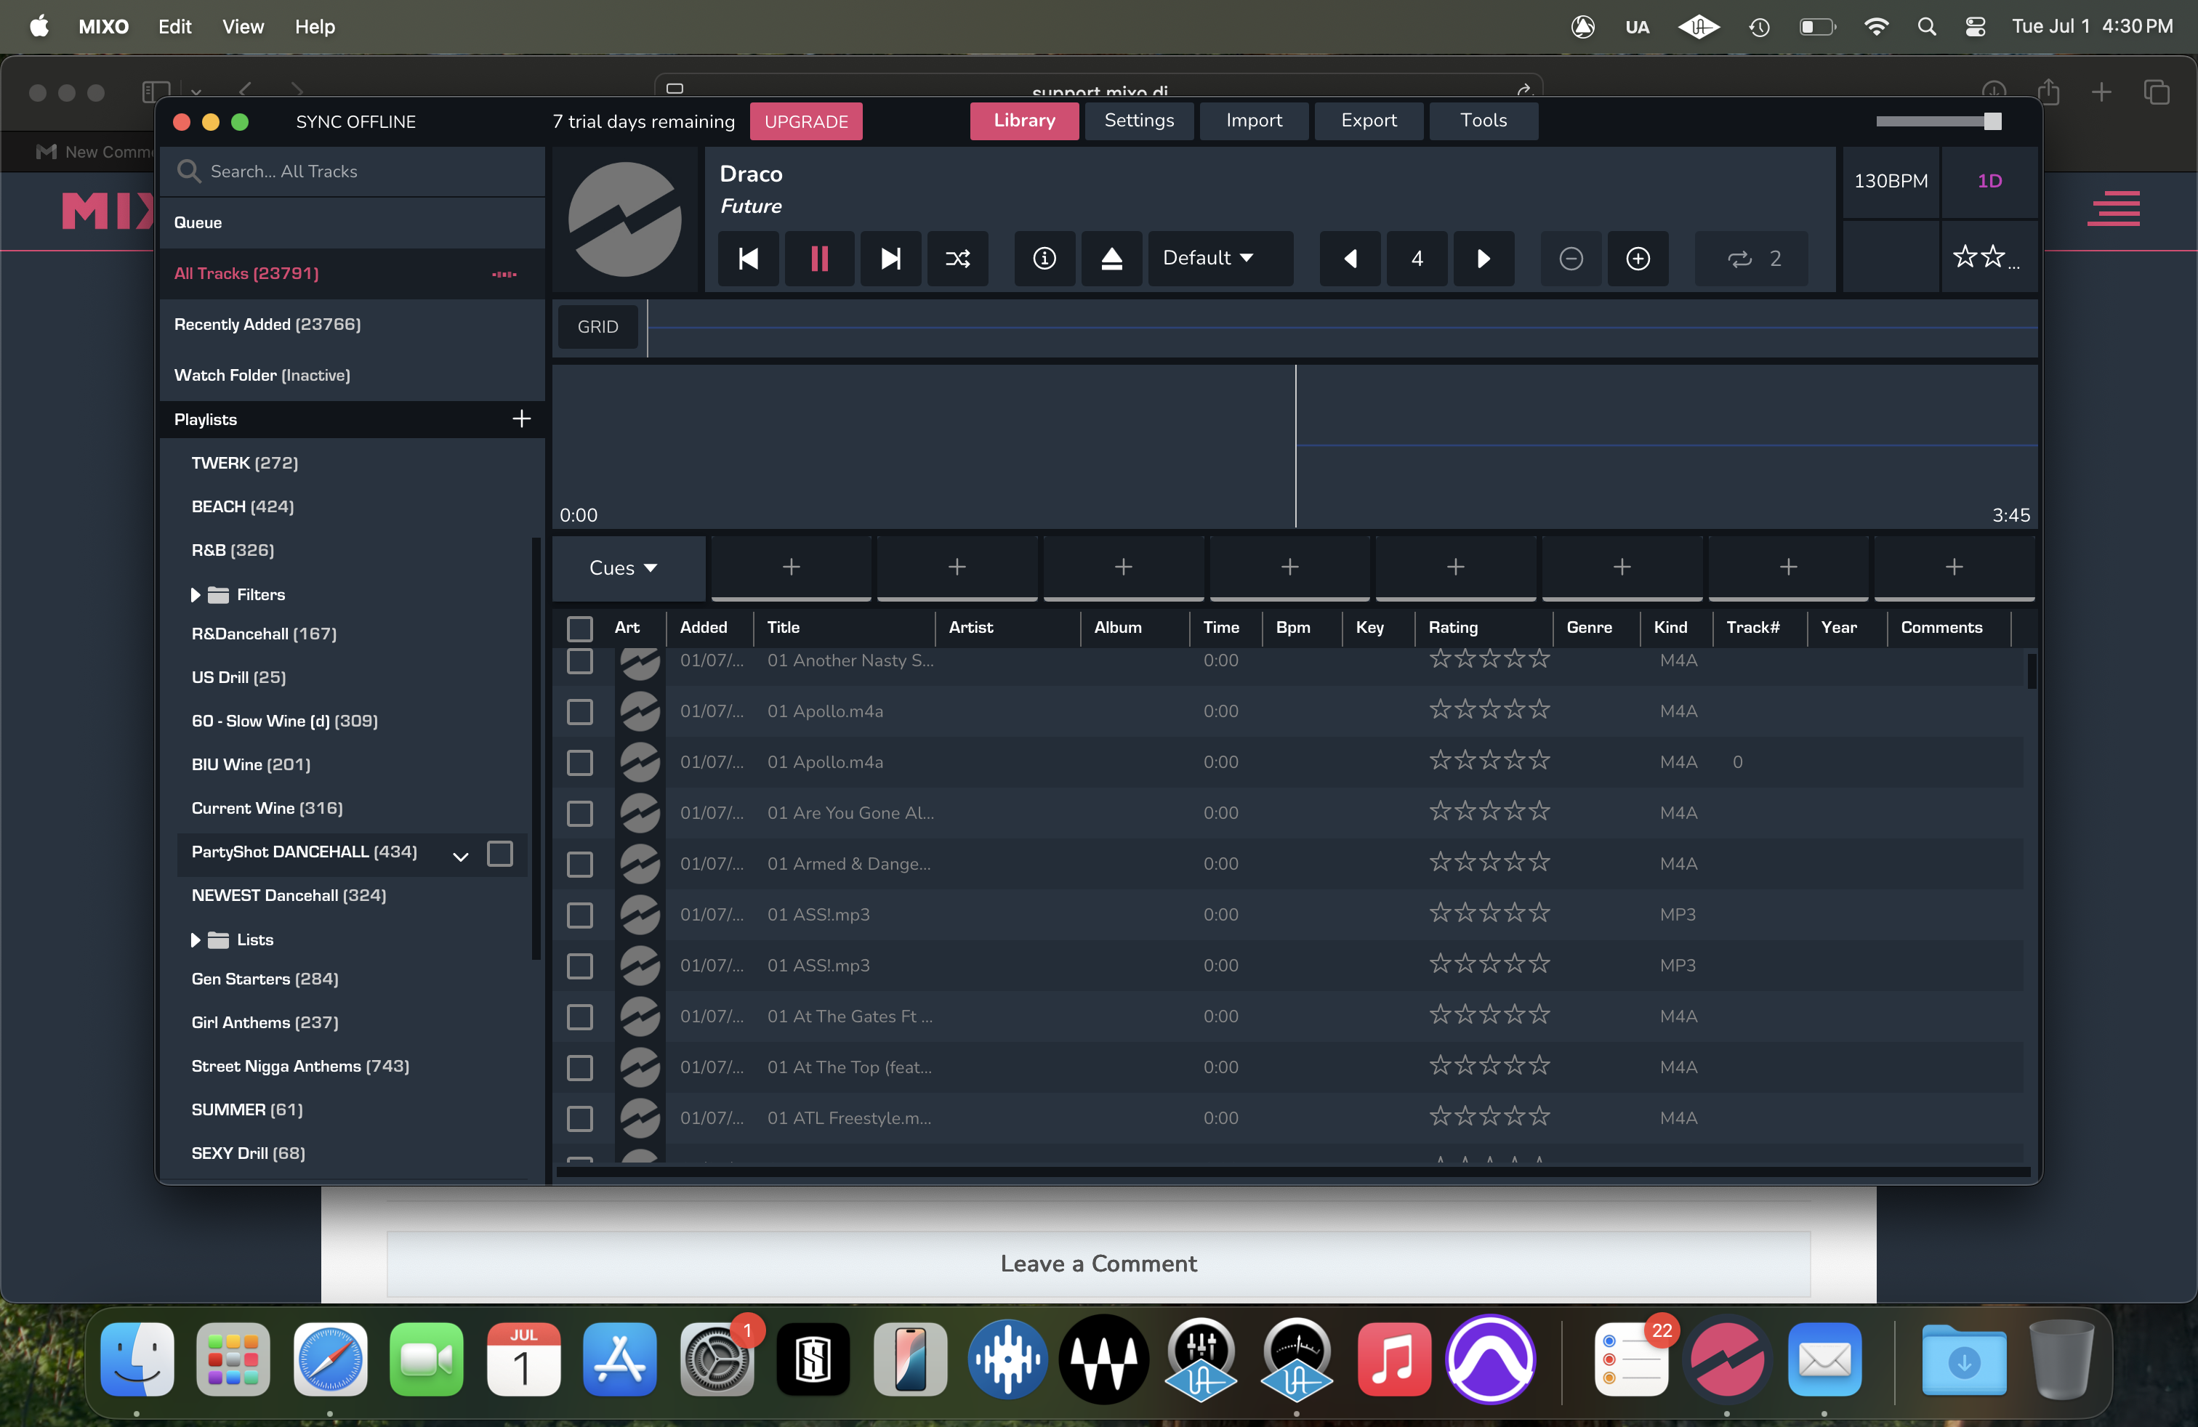Click the GRID button

(597, 327)
